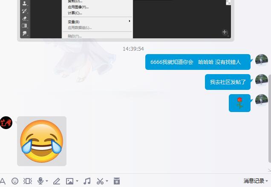The image size is (271, 187).
Task: Click the chat's vertical scrollbar
Action: (269, 124)
